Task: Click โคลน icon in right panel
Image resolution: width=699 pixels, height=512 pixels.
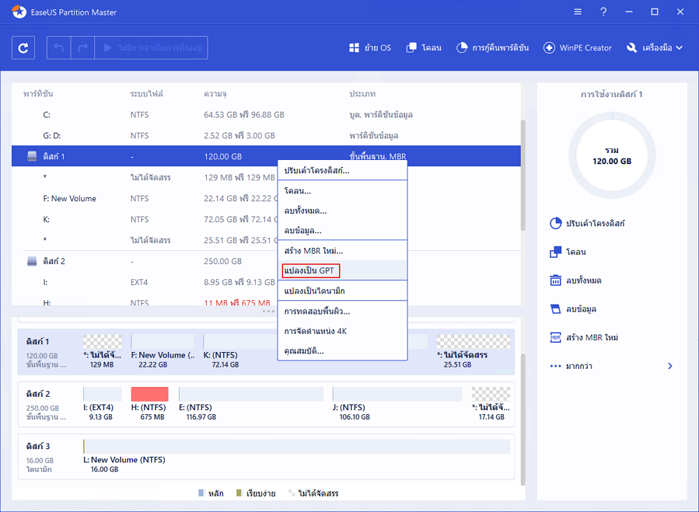Action: point(556,251)
